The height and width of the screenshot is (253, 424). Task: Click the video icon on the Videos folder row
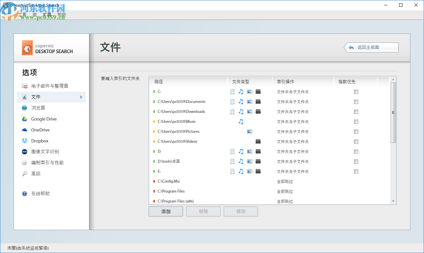pos(258,141)
